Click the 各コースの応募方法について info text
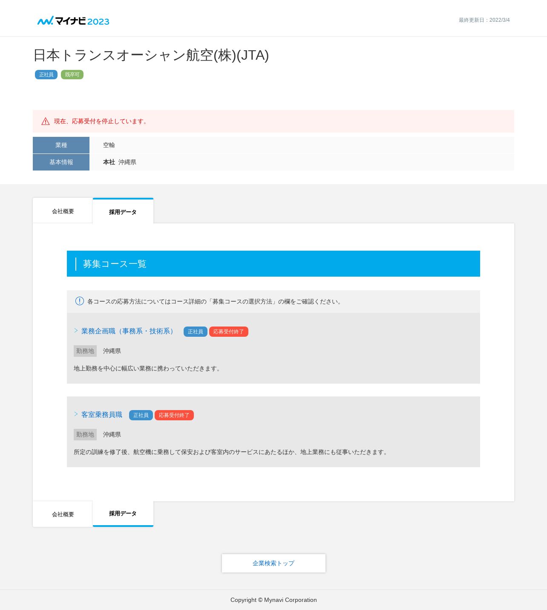This screenshot has height=610, width=547. tap(215, 301)
